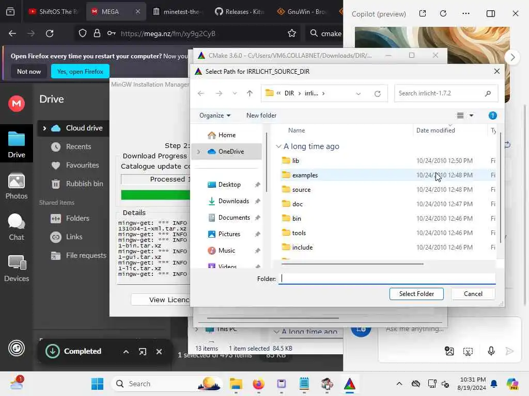
Task: Switch to the Releases GitHub tab
Action: [x=240, y=12]
